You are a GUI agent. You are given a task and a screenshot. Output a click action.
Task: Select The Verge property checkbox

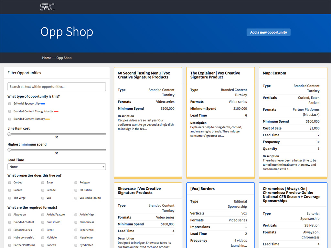pos(9,198)
